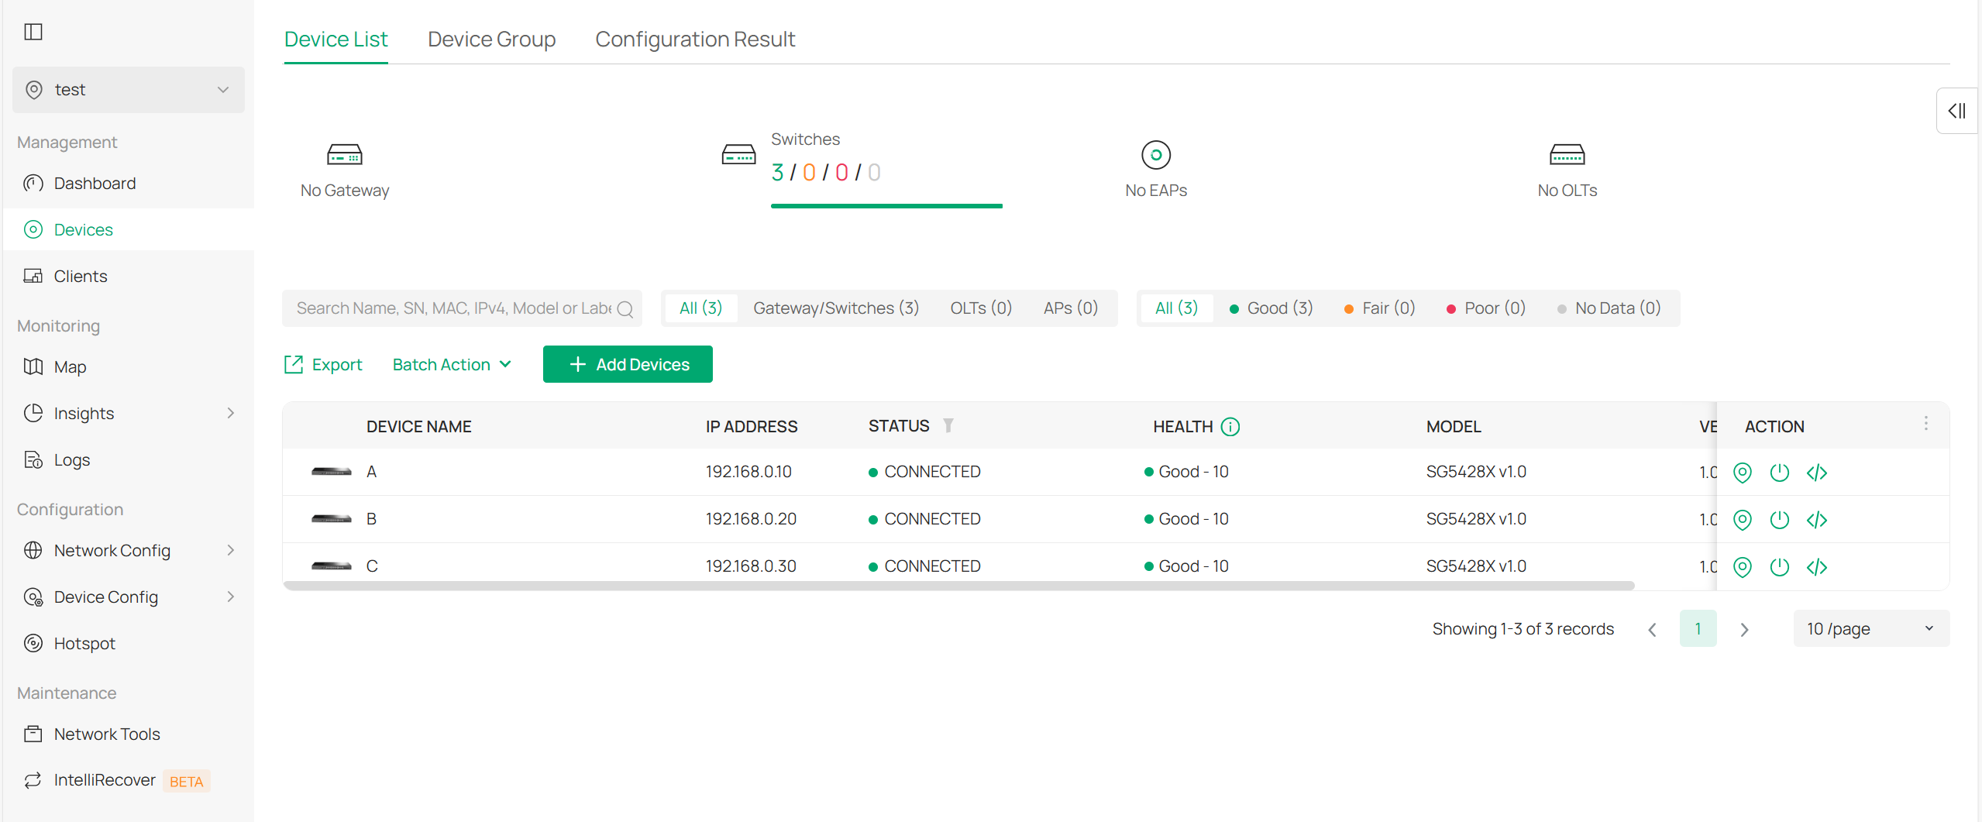Screen dimensions: 1982x822
Task: Click the Add Devices button
Action: (x=628, y=365)
